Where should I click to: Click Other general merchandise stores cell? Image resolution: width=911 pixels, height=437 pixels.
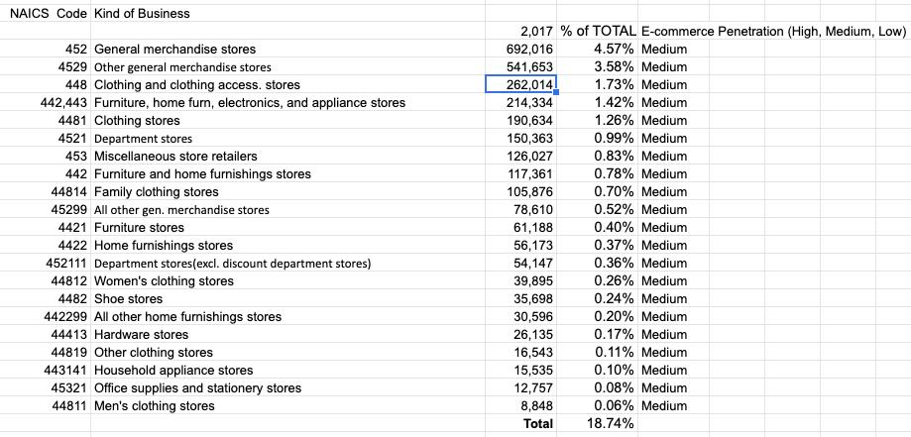pos(287,66)
